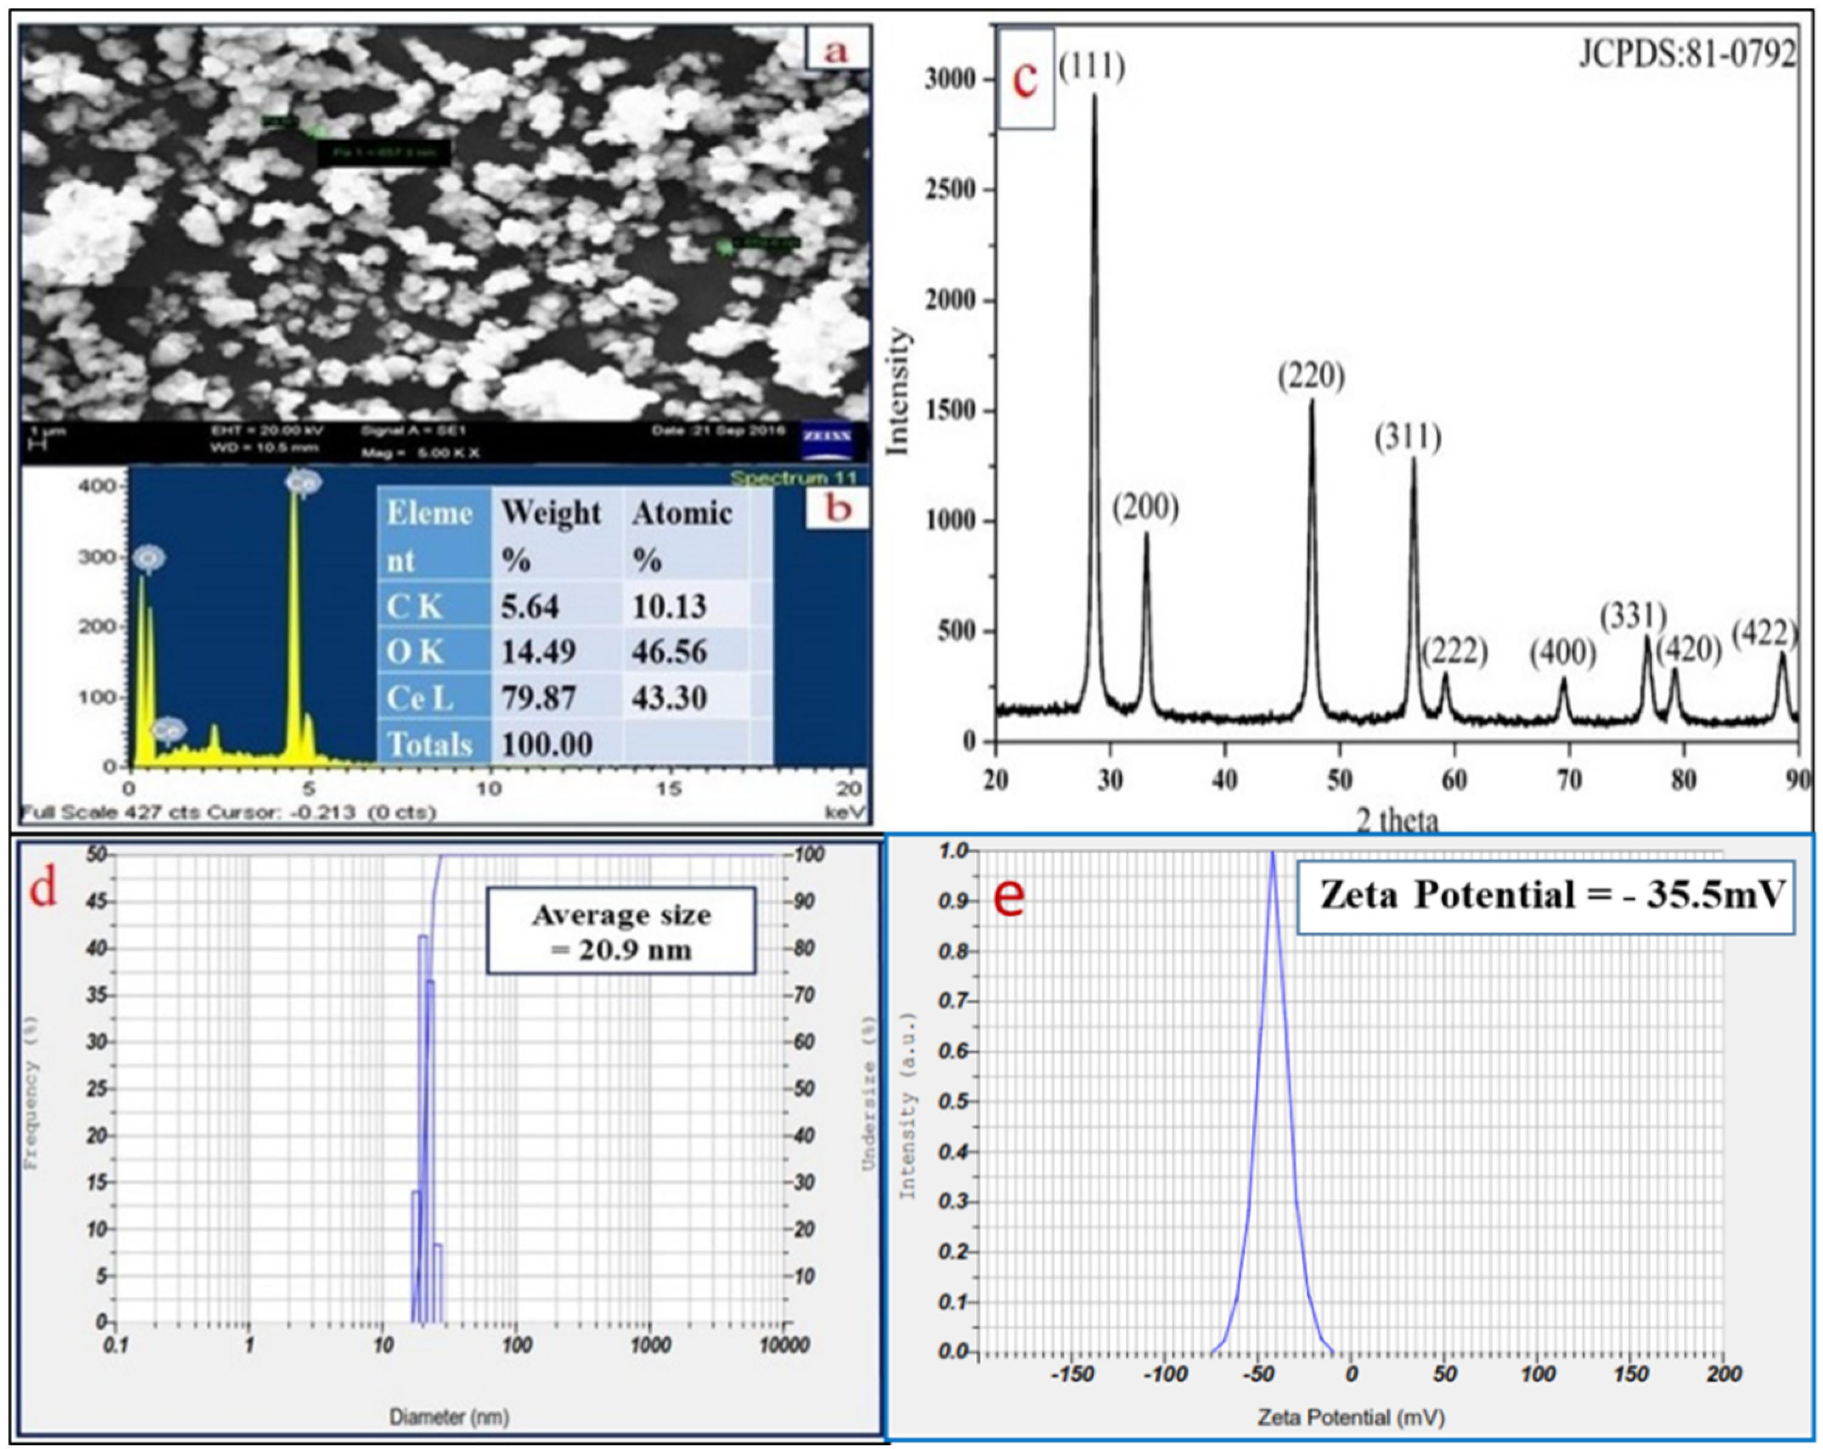This screenshot has width=1823, height=1449.
Task: Click the (200) XRD peak label
Action: 1145,508
